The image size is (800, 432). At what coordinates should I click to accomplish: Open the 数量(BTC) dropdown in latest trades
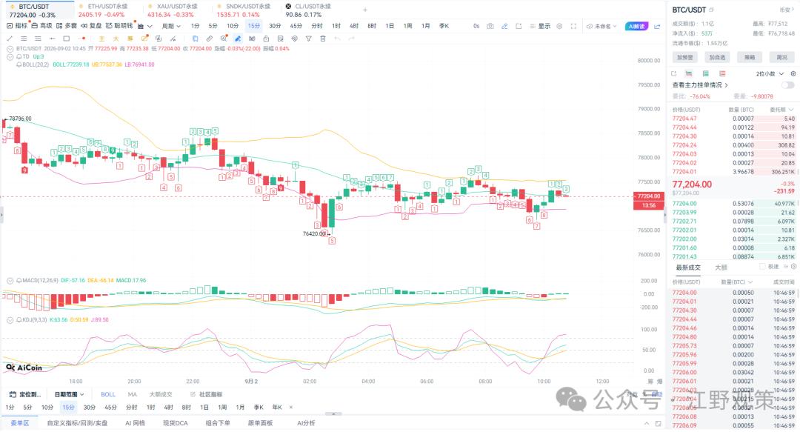pos(737,282)
